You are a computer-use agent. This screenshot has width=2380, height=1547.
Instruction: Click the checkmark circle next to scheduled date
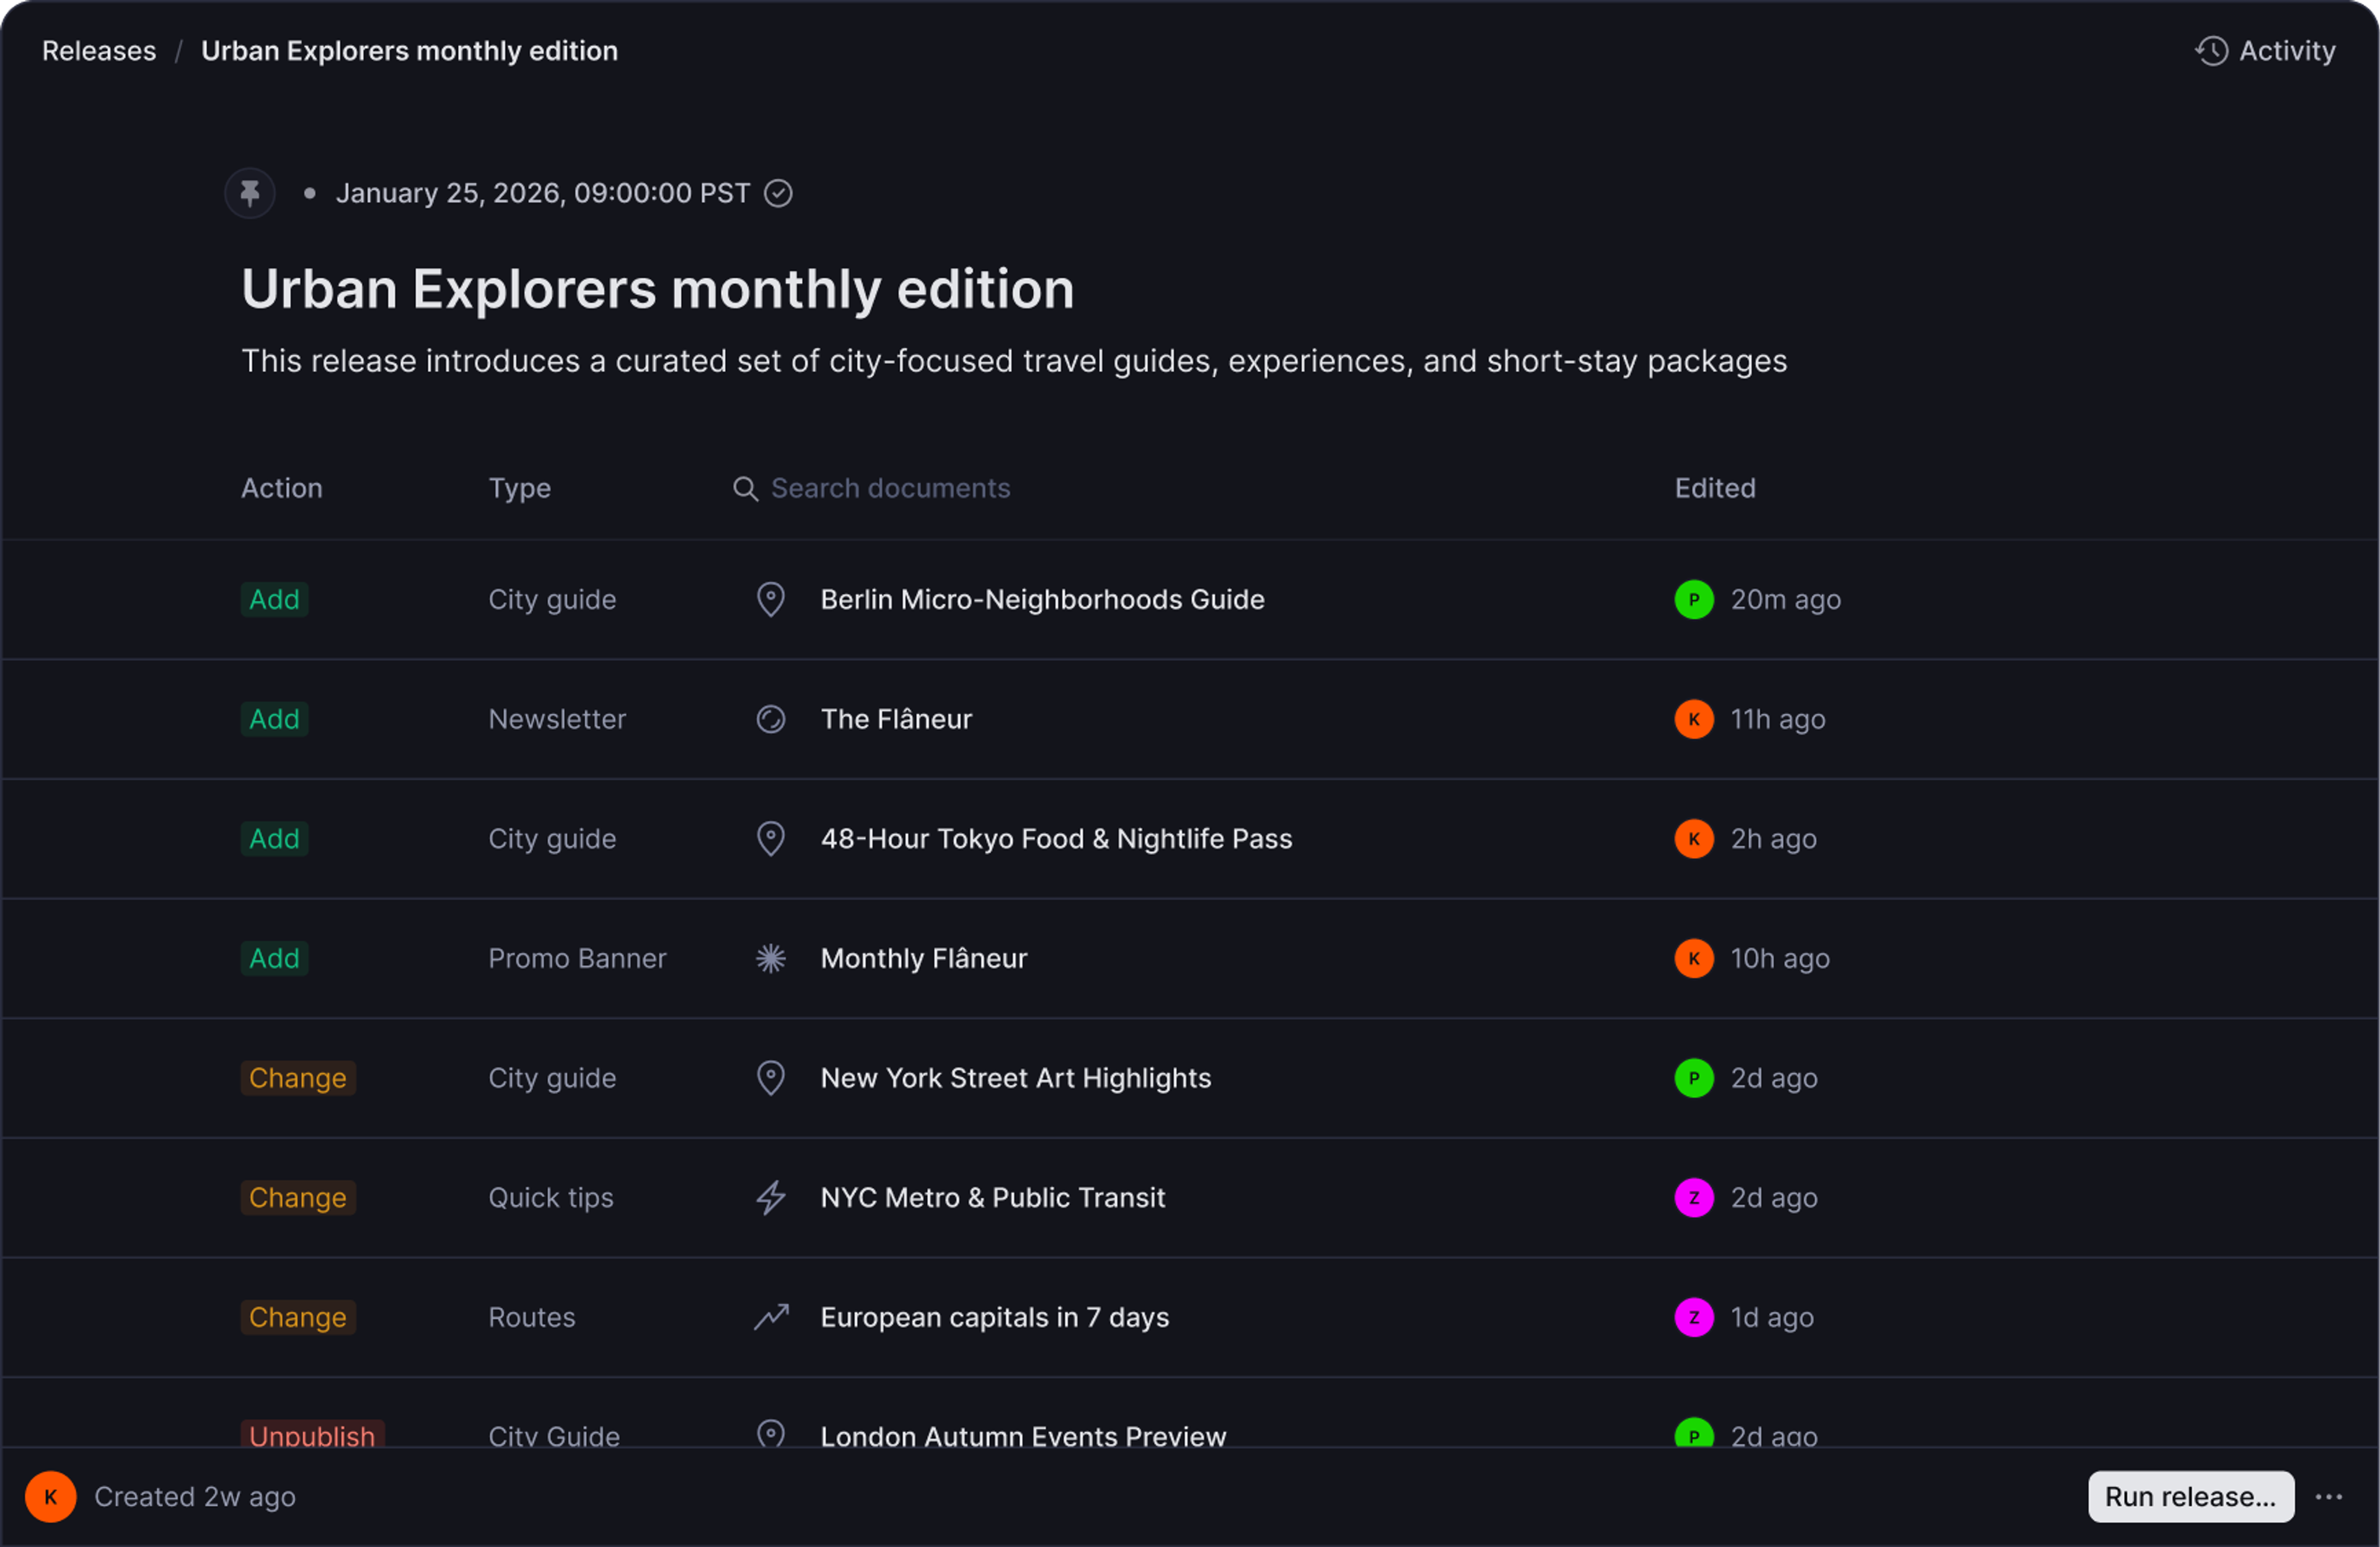[x=778, y=193]
